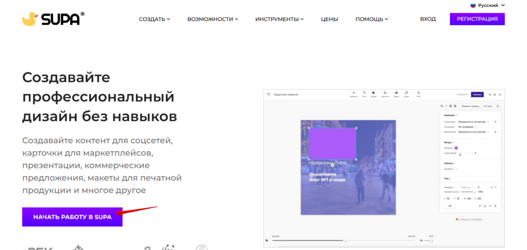The width and height of the screenshot is (527, 250).
Task: Open the gear settings for Стартовая animation
Action: 495,122
